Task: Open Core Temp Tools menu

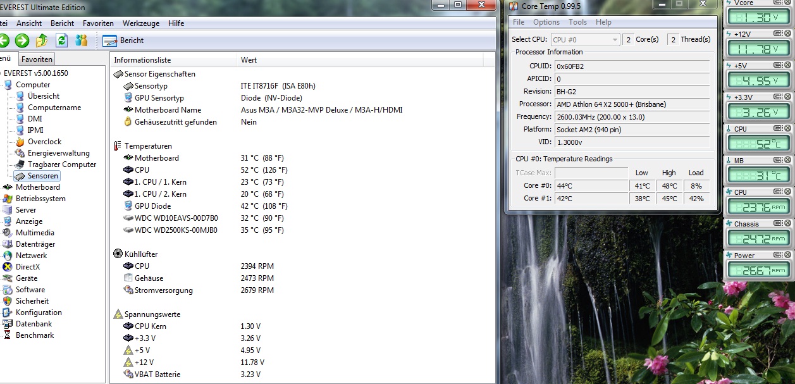Action: pos(577,22)
